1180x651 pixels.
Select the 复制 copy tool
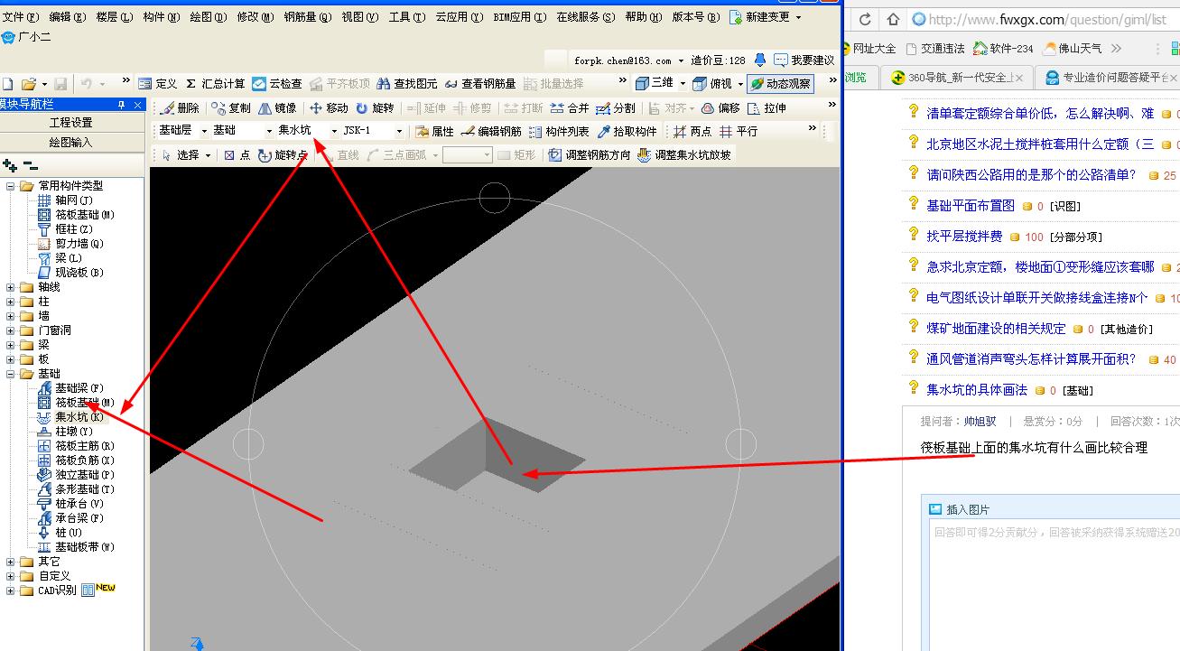click(231, 107)
